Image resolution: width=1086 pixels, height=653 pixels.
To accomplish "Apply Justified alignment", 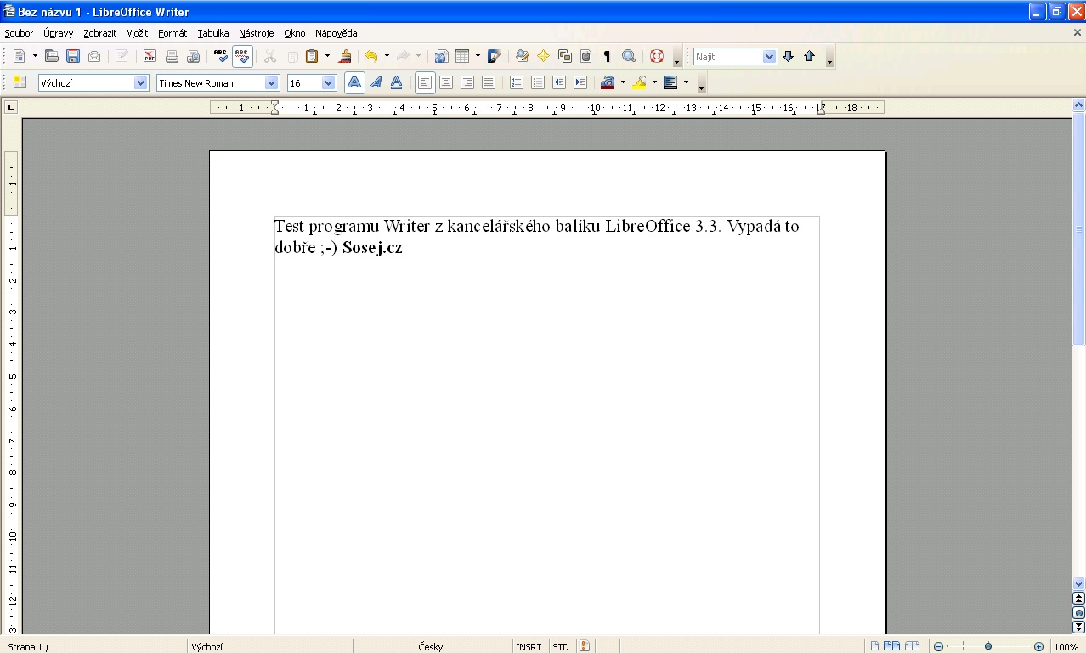I will [489, 83].
